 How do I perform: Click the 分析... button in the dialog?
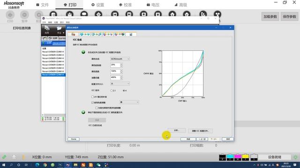point(177,131)
